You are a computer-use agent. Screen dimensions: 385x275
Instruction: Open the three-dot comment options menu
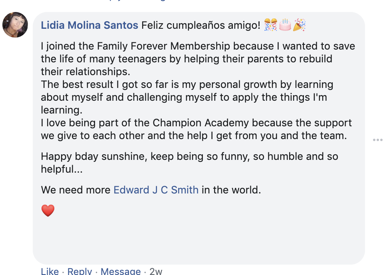click(377, 140)
